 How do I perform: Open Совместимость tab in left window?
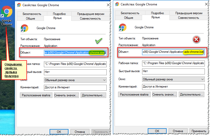tap(90, 19)
